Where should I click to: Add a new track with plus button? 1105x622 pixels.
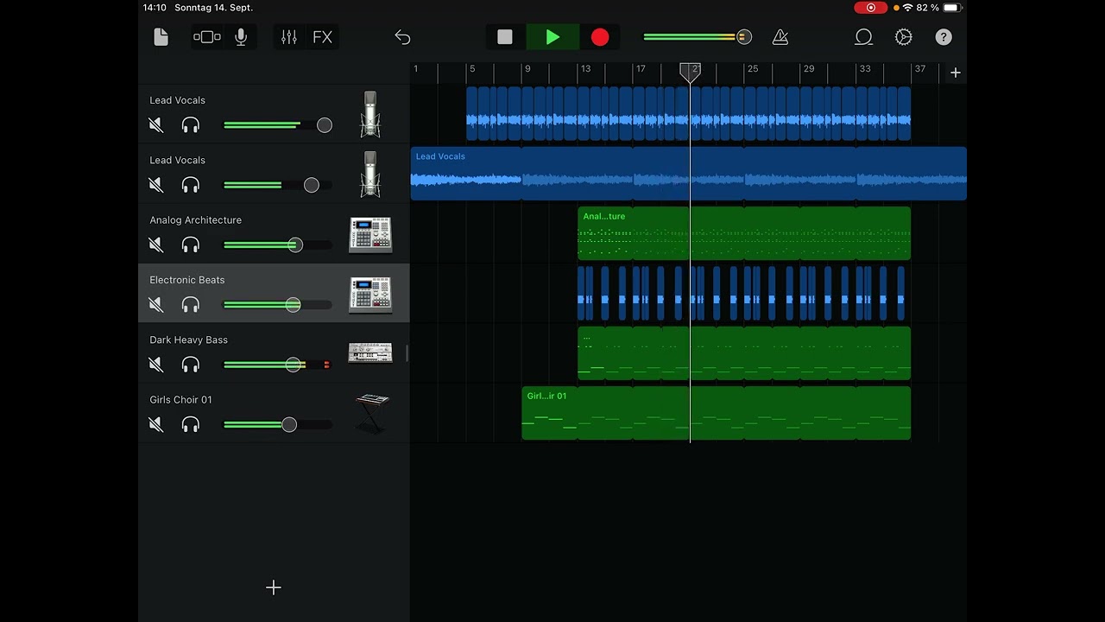click(x=274, y=587)
